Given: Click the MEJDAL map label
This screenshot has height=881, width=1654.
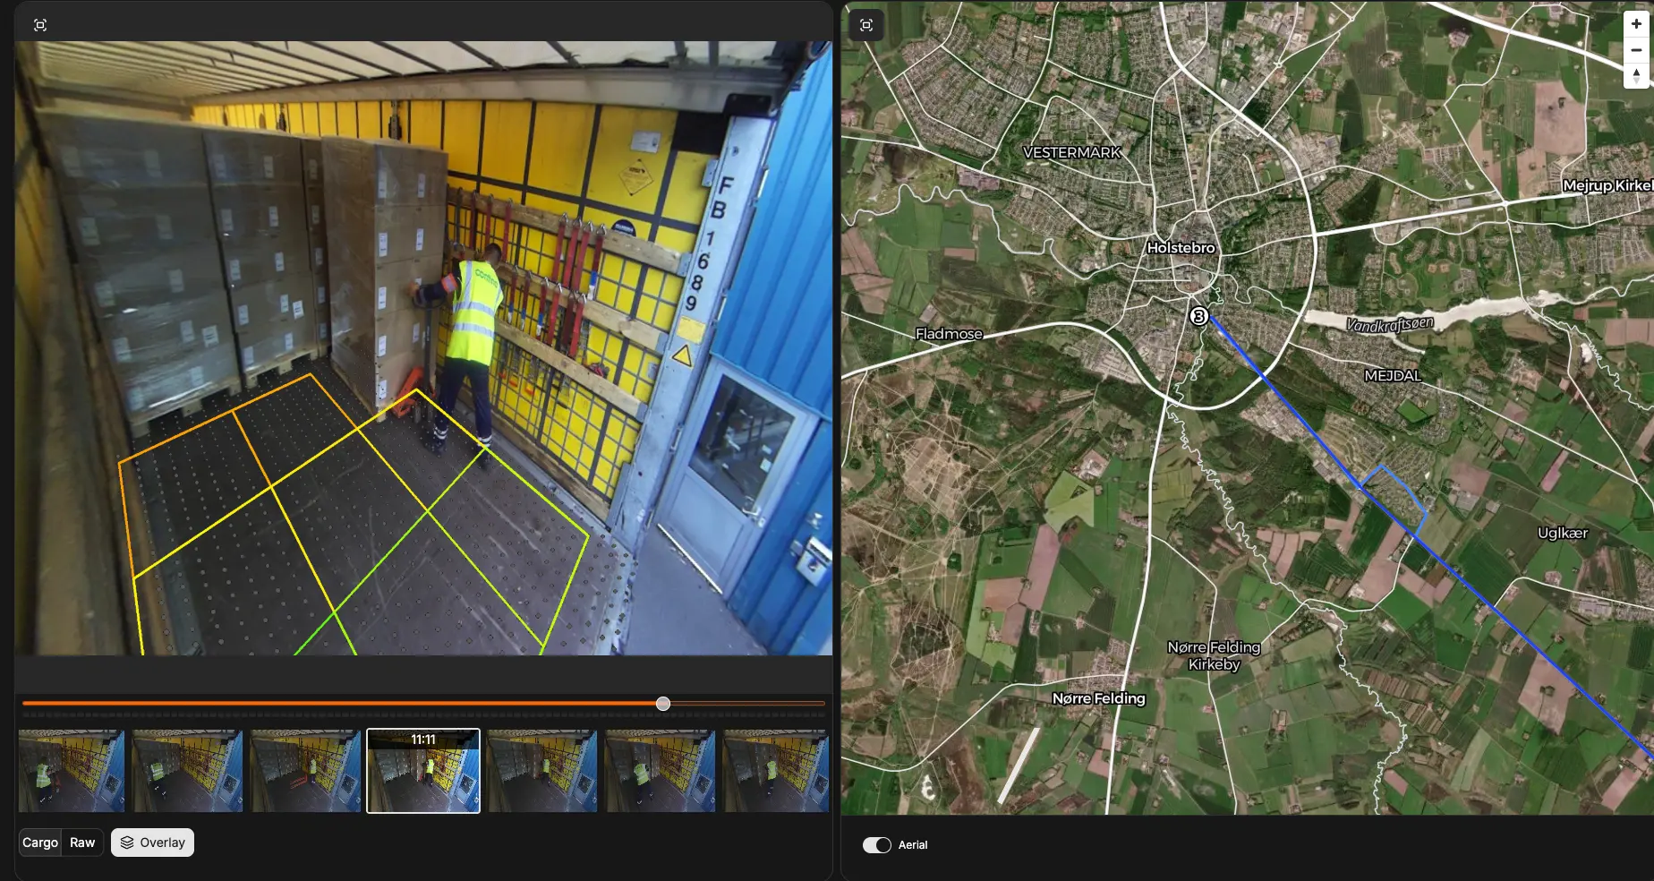Looking at the screenshot, I should (1393, 376).
